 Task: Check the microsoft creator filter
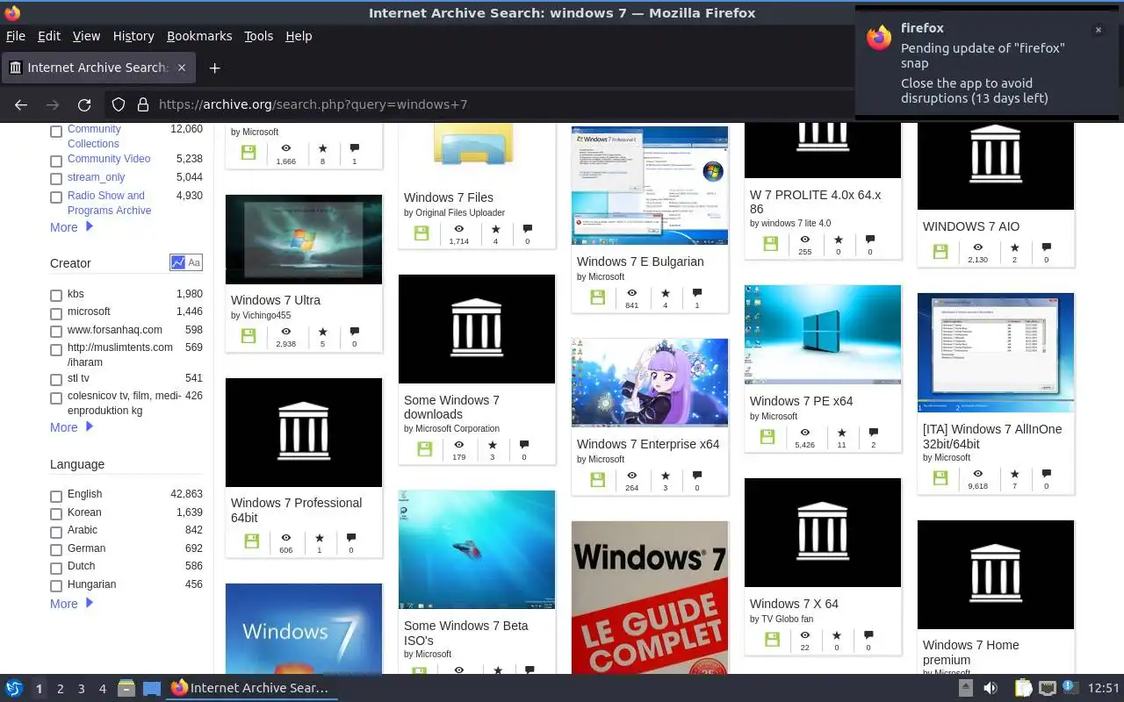pyautogui.click(x=56, y=313)
